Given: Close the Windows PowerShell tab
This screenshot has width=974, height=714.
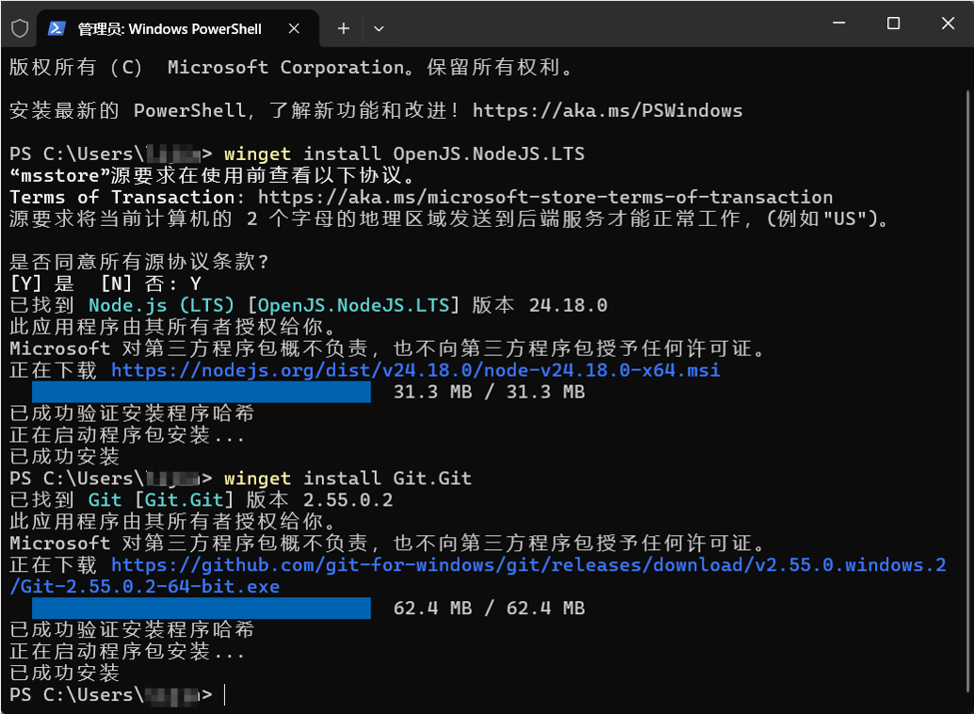Looking at the screenshot, I should (295, 28).
